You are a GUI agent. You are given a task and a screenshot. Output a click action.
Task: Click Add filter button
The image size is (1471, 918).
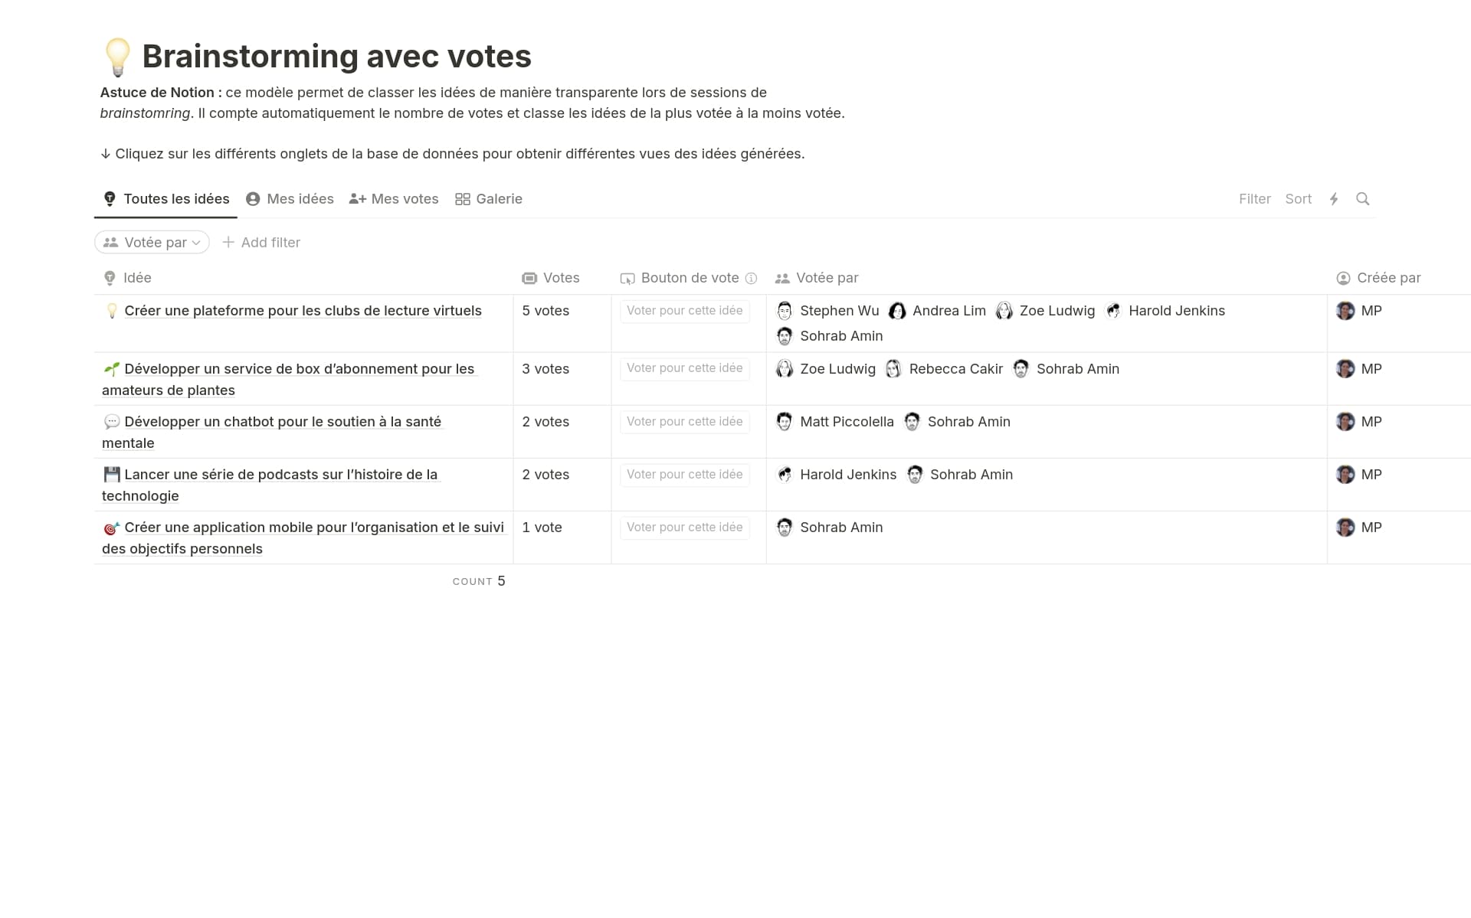261,243
